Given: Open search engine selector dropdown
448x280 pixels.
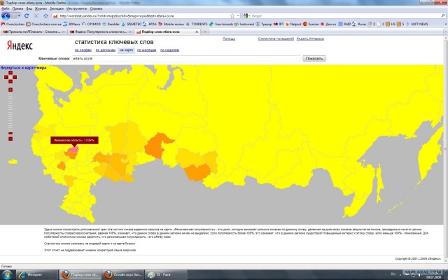Looking at the screenshot, I should pos(249,16).
